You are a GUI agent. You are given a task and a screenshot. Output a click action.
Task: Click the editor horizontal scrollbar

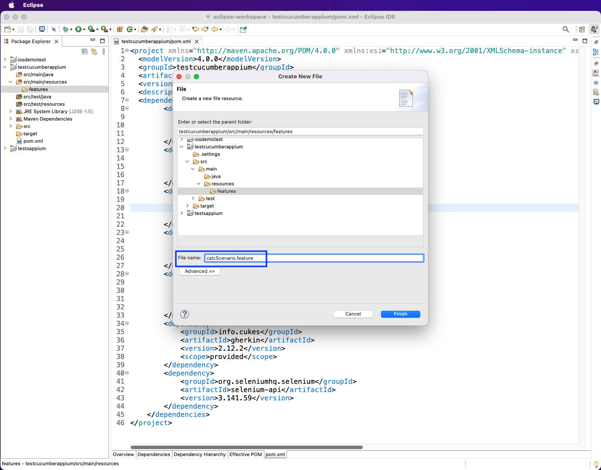click(246, 447)
